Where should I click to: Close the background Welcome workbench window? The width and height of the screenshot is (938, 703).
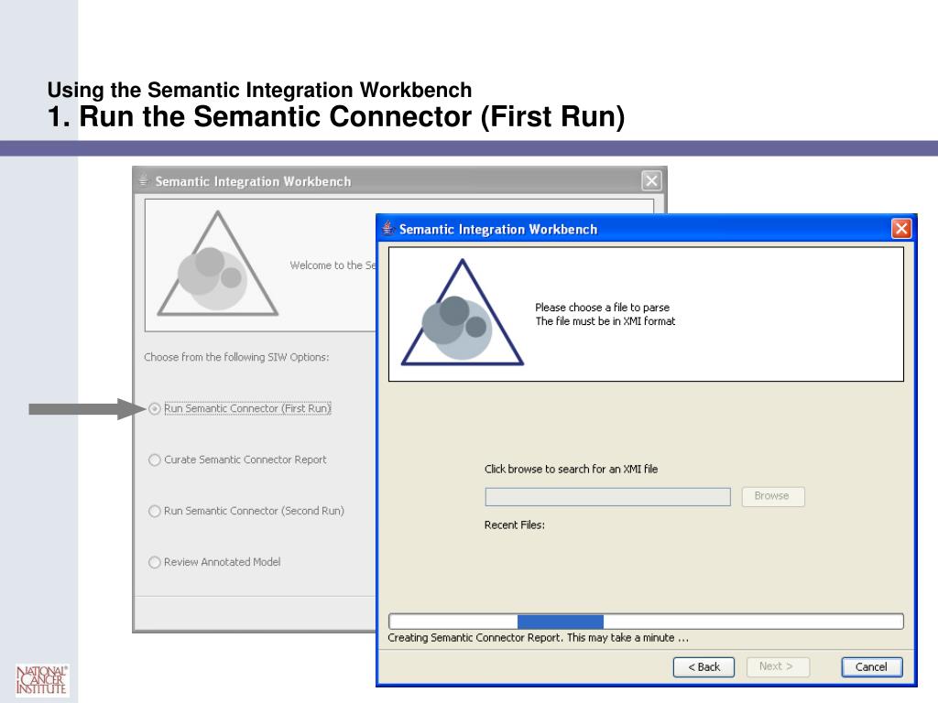(650, 181)
